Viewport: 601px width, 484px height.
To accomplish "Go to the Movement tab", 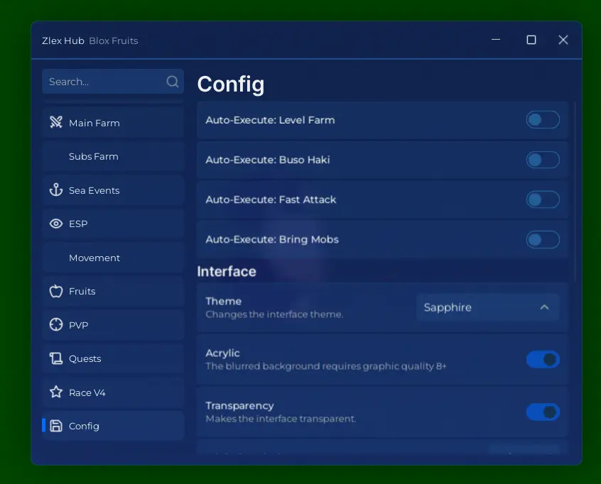I will 94,258.
